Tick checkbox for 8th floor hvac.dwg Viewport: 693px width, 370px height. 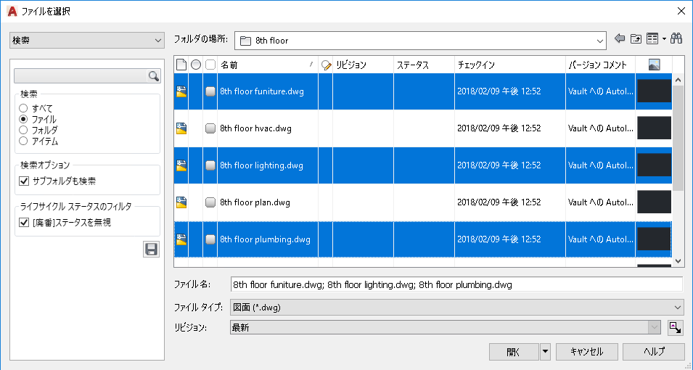pyautogui.click(x=210, y=128)
